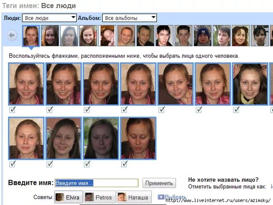273x205 pixels.
Task: Uncheck the box under the yellow-scarf face
Action: tap(236, 110)
